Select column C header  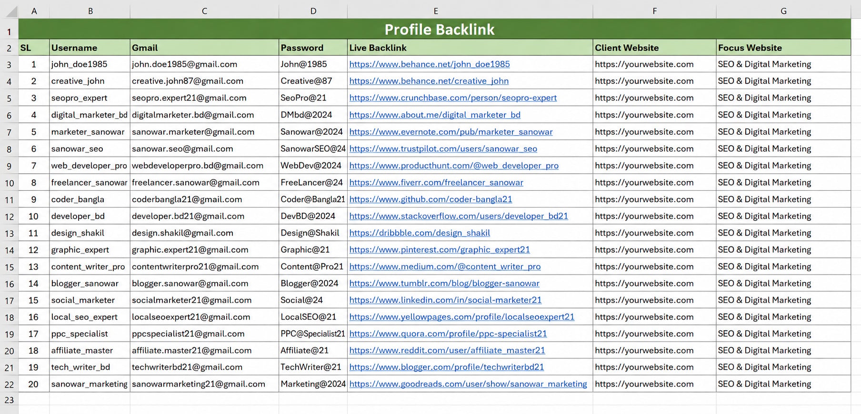pyautogui.click(x=204, y=11)
